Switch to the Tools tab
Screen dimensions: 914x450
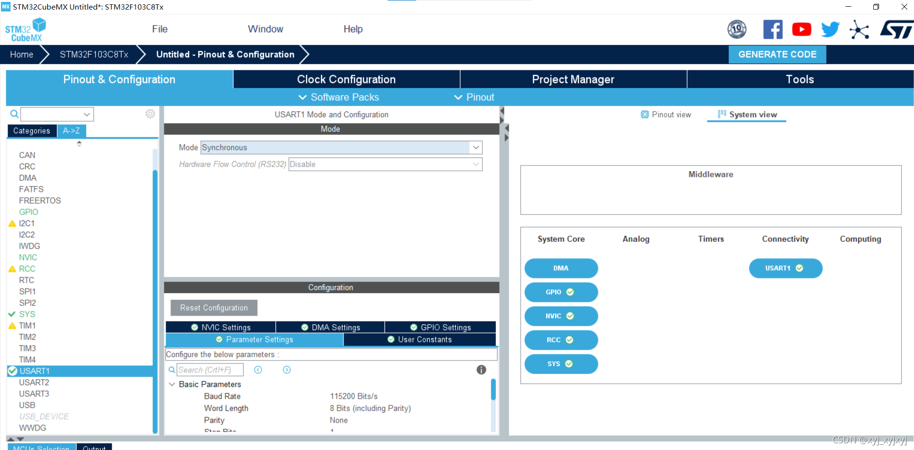click(800, 79)
